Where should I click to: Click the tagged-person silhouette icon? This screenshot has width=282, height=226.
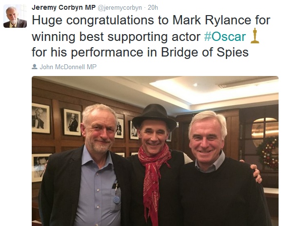[x=34, y=67]
